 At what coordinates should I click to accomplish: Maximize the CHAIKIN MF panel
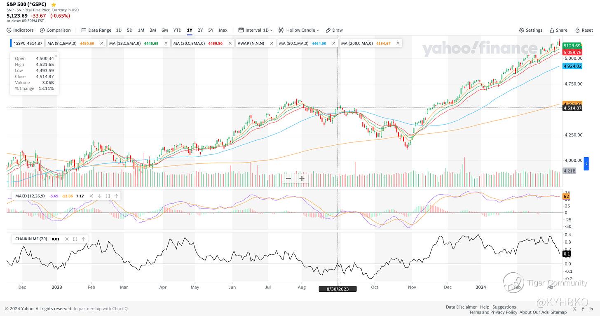pyautogui.click(x=75, y=239)
